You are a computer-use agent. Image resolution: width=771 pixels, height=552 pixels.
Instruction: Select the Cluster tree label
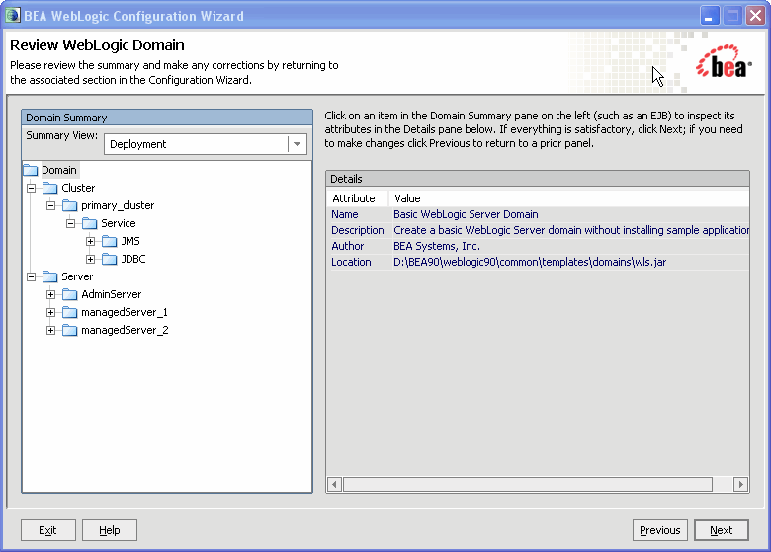click(78, 188)
